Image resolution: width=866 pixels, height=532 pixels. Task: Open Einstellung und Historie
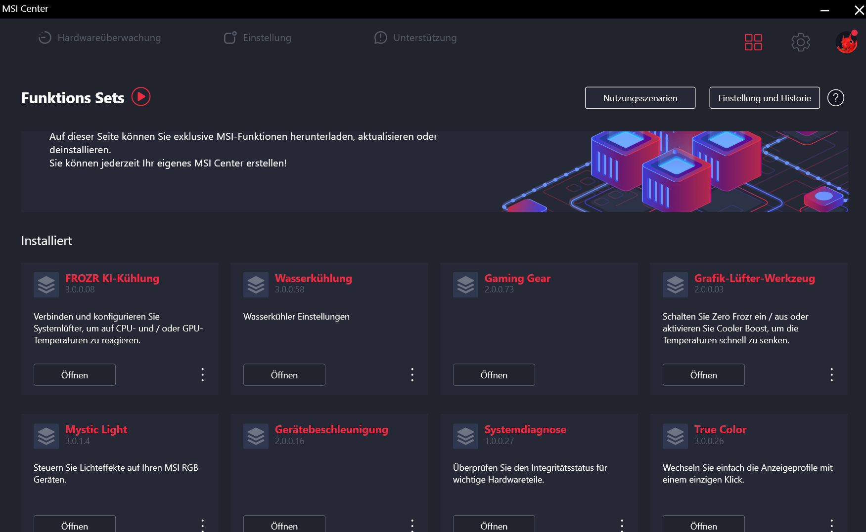click(765, 98)
